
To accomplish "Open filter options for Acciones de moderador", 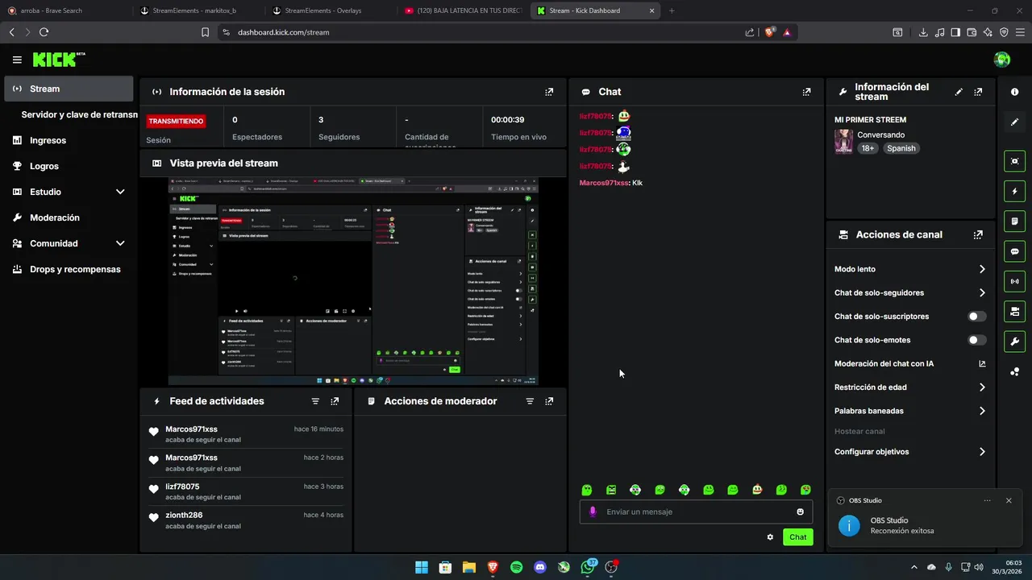I will [x=530, y=401].
